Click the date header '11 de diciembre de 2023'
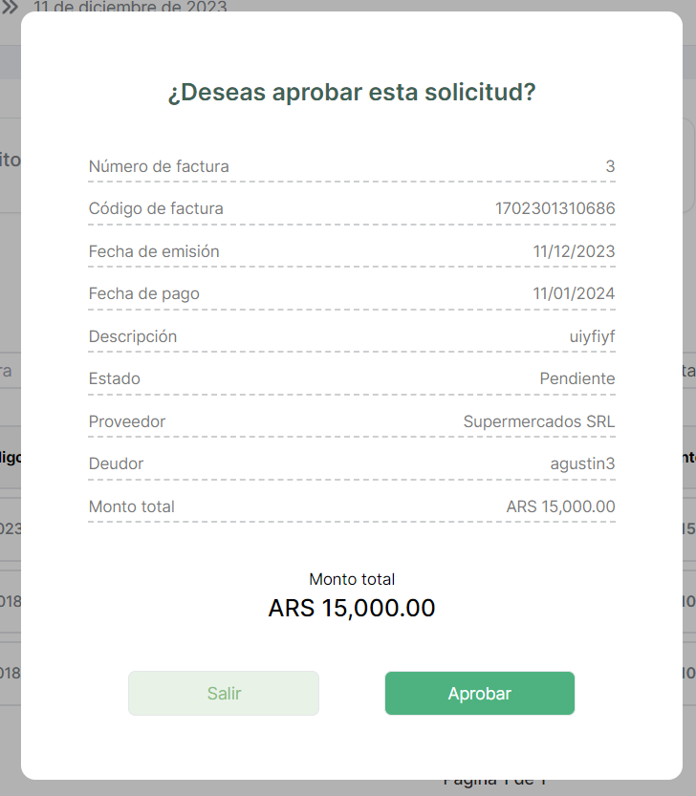The image size is (696, 796). 131,7
